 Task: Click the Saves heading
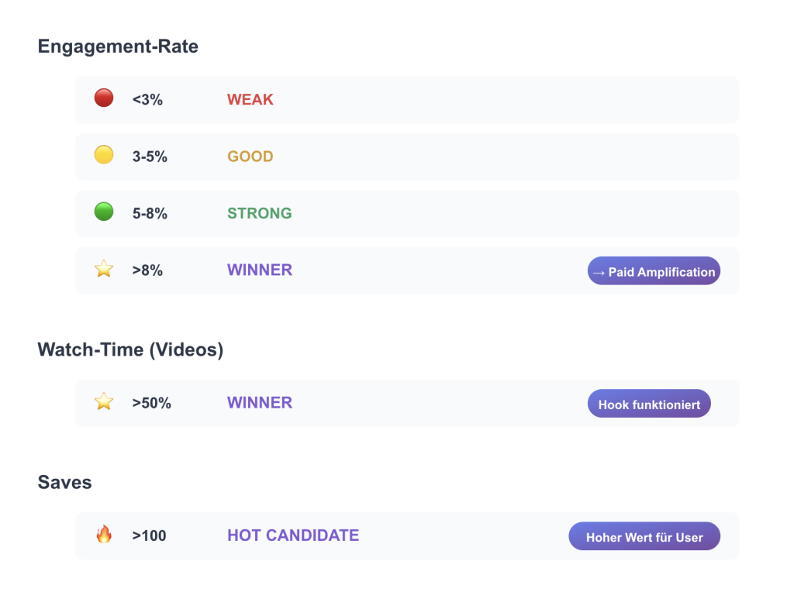[x=64, y=483]
